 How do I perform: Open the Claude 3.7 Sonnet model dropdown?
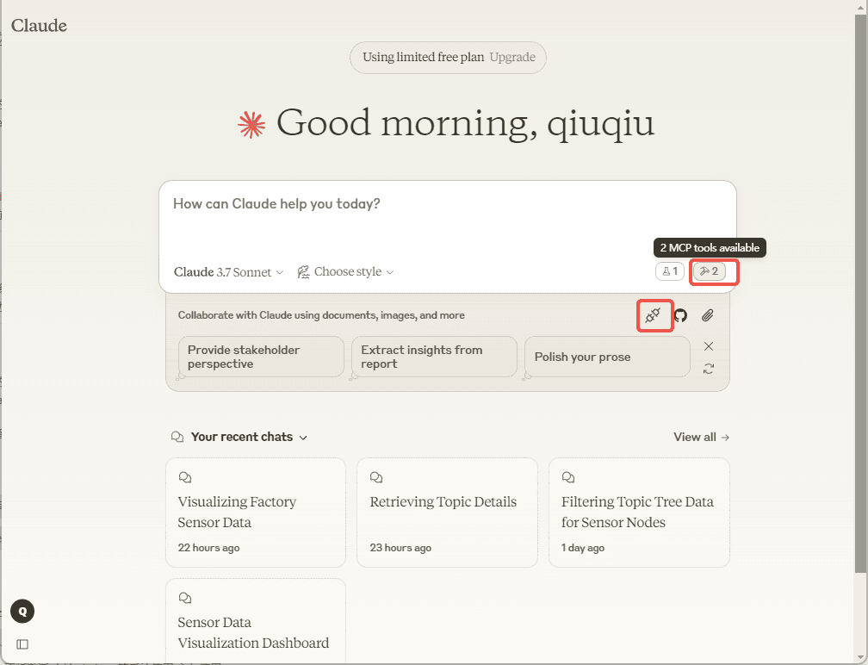tap(229, 272)
